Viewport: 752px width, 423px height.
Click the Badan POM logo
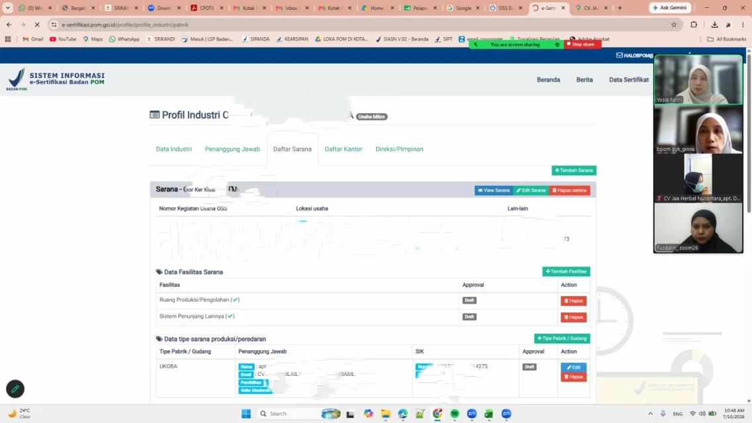[56, 79]
